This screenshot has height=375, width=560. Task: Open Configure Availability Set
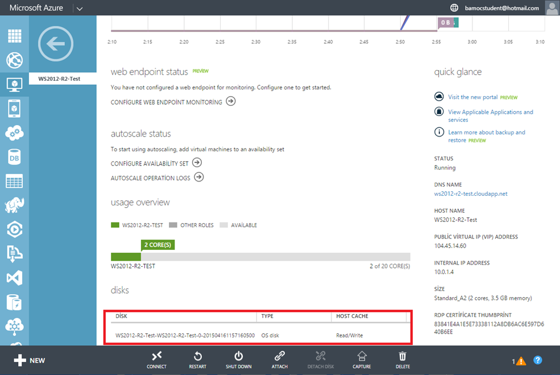click(x=156, y=163)
